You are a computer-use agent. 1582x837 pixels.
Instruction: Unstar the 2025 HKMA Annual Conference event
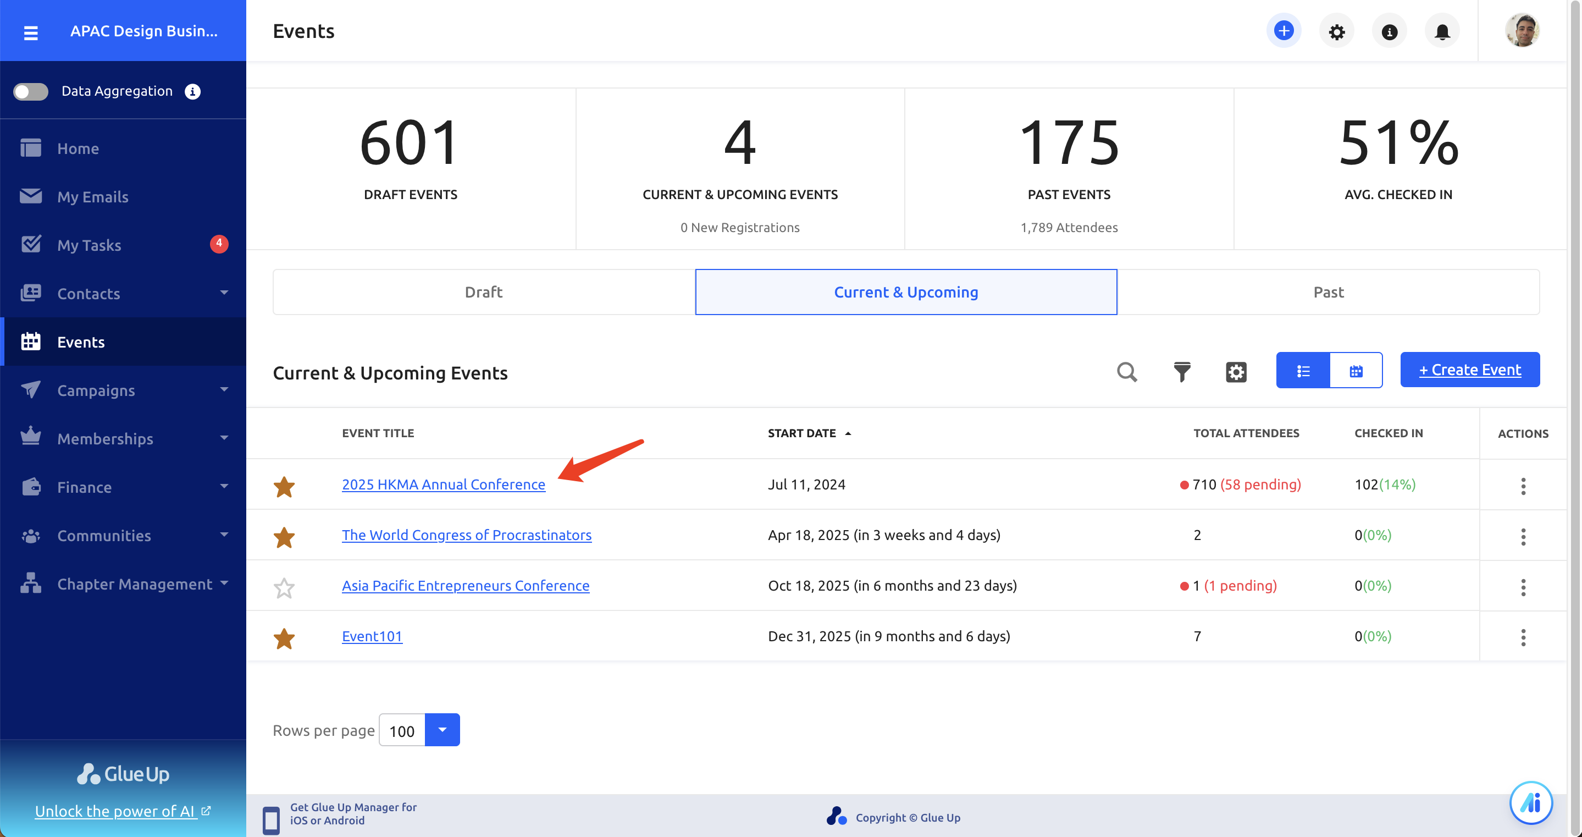coord(284,486)
